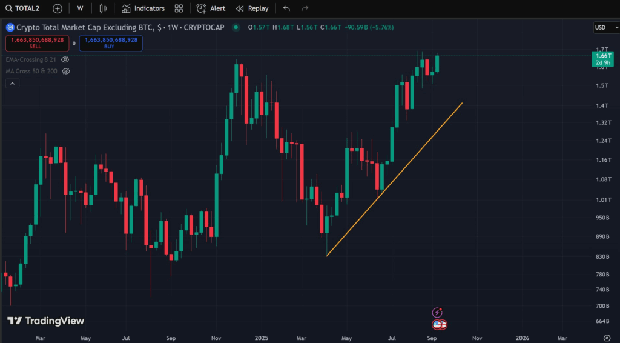The width and height of the screenshot is (620, 343).
Task: Open candlestick chart style selector
Action: tap(103, 8)
